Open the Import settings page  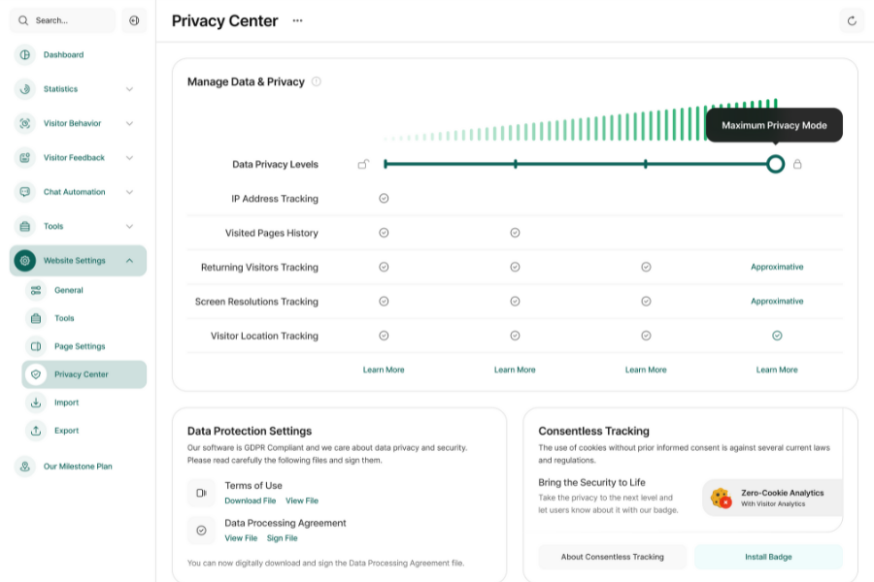point(66,403)
